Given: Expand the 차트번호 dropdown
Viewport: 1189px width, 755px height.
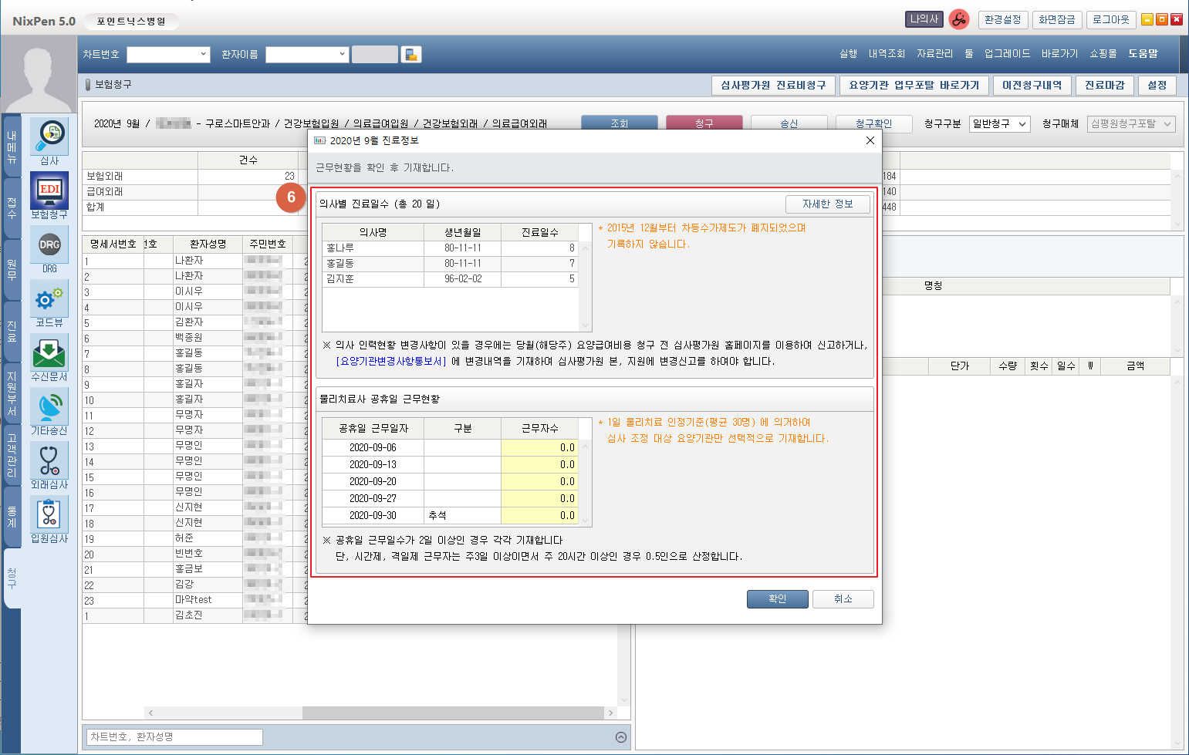Looking at the screenshot, I should 204,54.
